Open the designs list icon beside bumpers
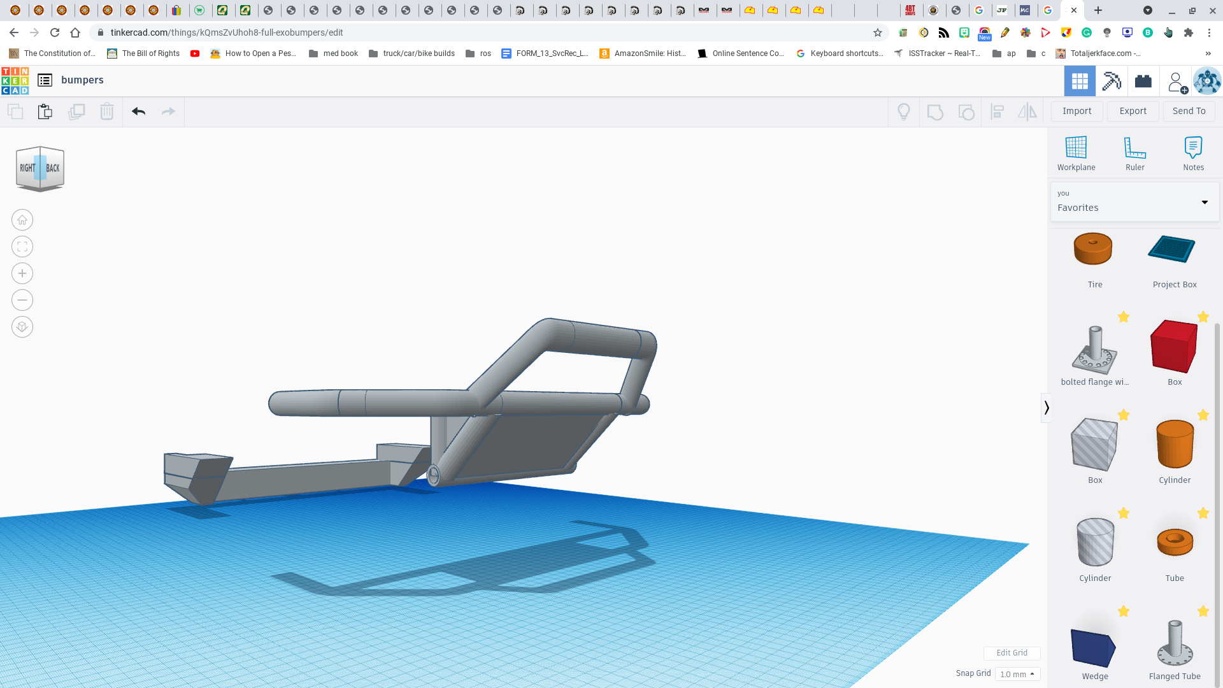1223x688 pixels. (x=45, y=80)
